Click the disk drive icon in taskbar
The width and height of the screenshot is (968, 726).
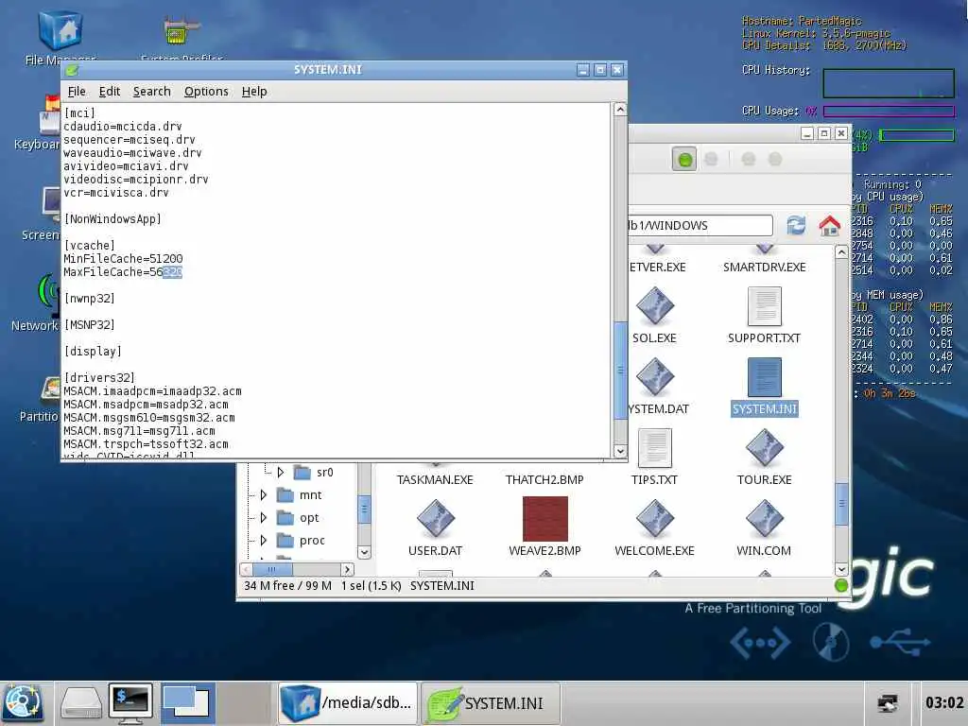(x=80, y=703)
